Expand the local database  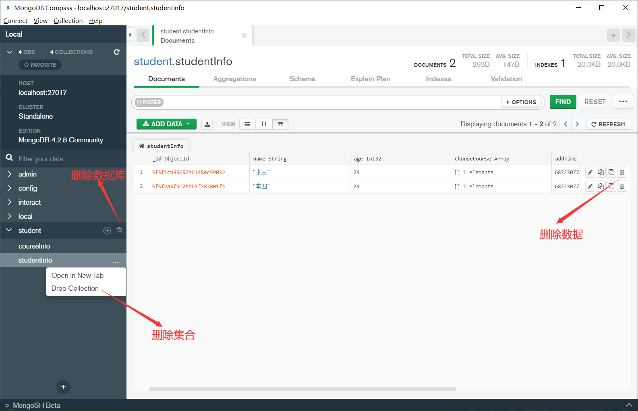pos(10,216)
